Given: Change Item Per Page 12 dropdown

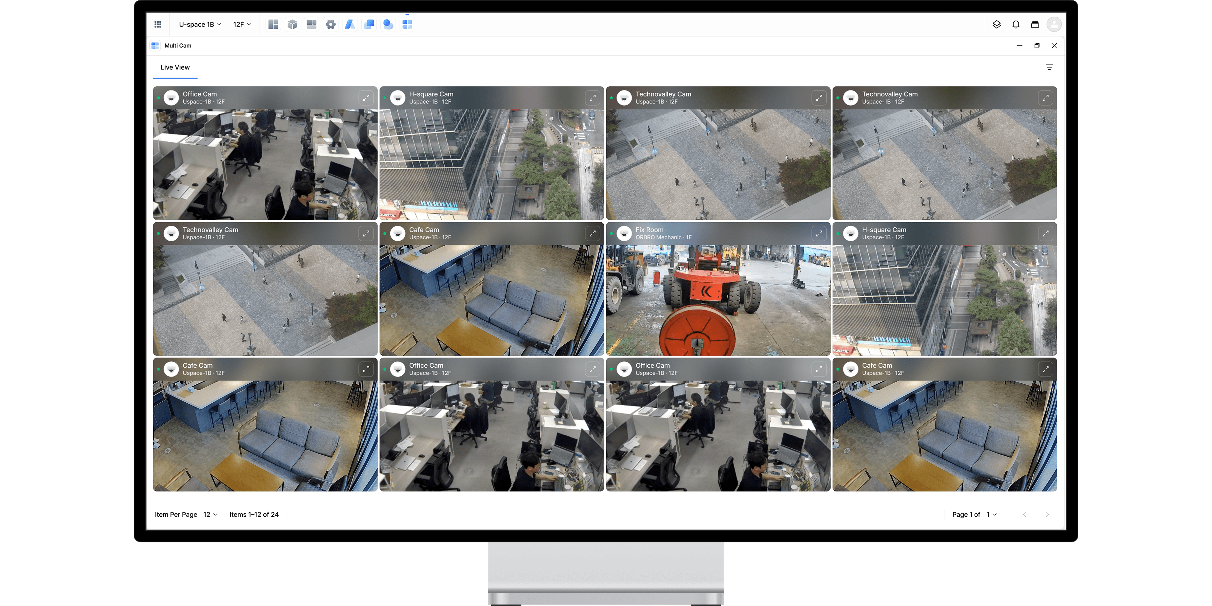Looking at the screenshot, I should [210, 514].
